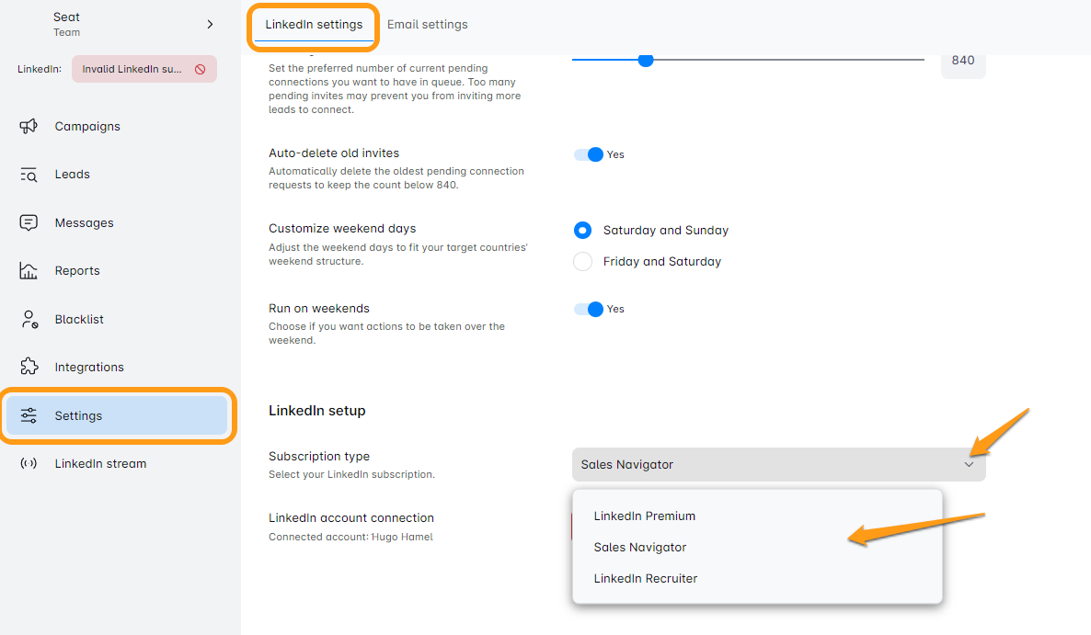Click the Blacklist person icon
Image resolution: width=1091 pixels, height=635 pixels.
pyautogui.click(x=29, y=319)
